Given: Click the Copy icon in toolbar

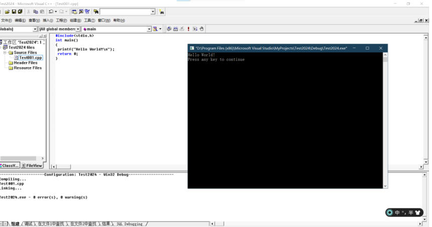Looking at the screenshot, I should pos(35,12).
